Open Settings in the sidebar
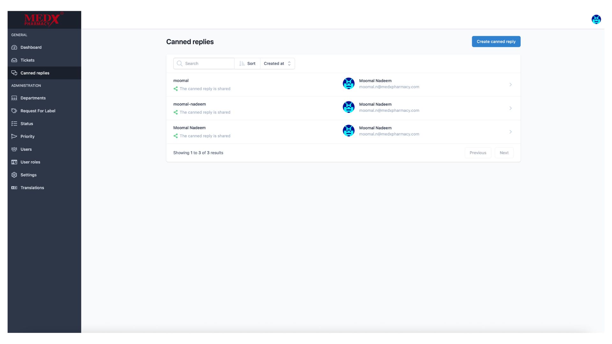Viewport: 612px width, 344px height. click(x=44, y=175)
